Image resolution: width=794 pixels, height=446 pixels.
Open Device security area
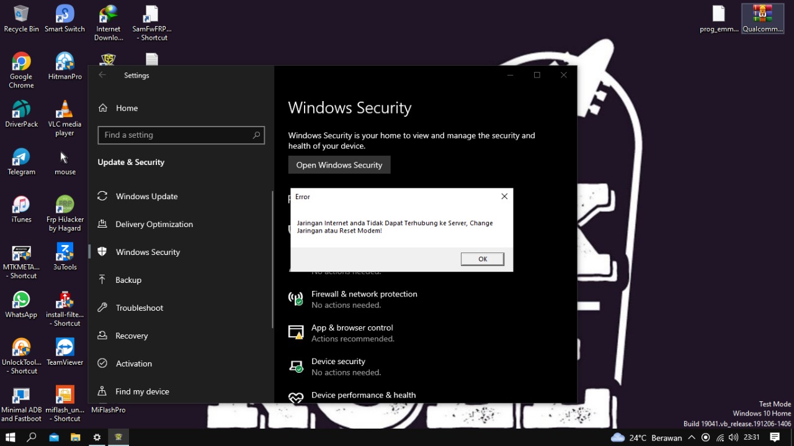tap(338, 366)
